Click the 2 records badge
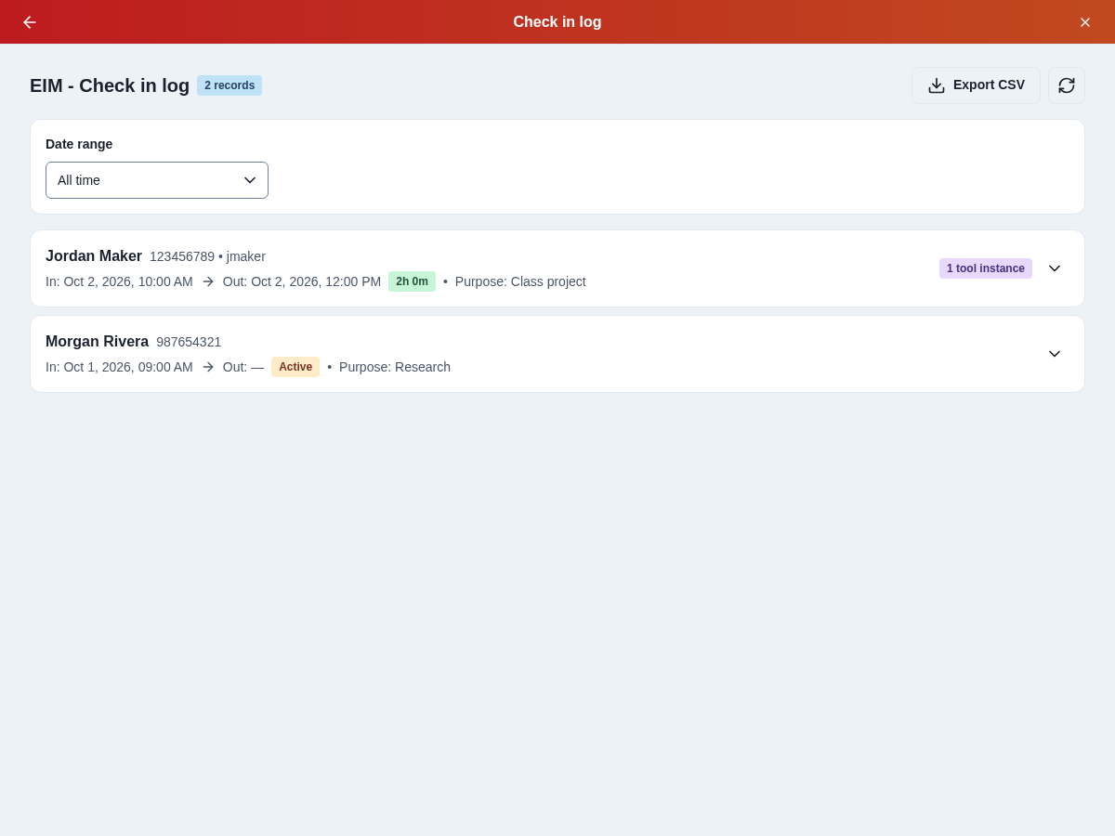 pyautogui.click(x=230, y=85)
